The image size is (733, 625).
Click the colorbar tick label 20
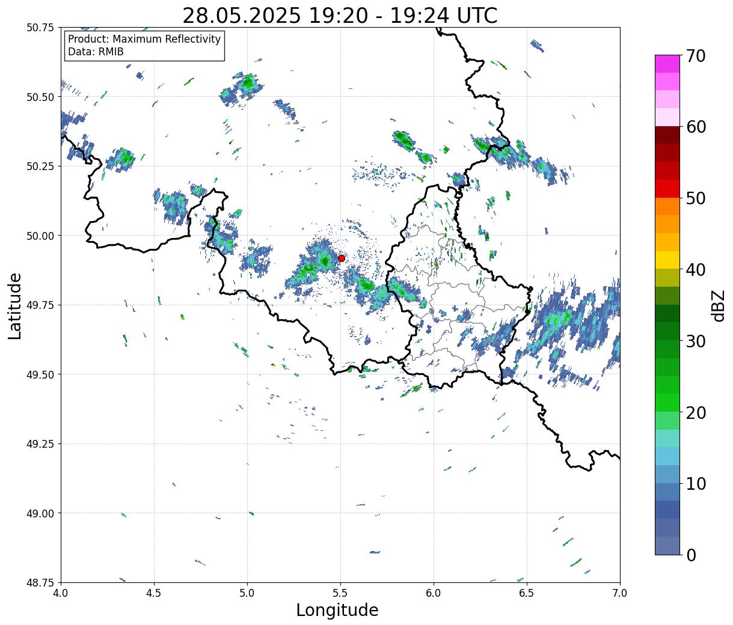pyautogui.click(x=695, y=412)
